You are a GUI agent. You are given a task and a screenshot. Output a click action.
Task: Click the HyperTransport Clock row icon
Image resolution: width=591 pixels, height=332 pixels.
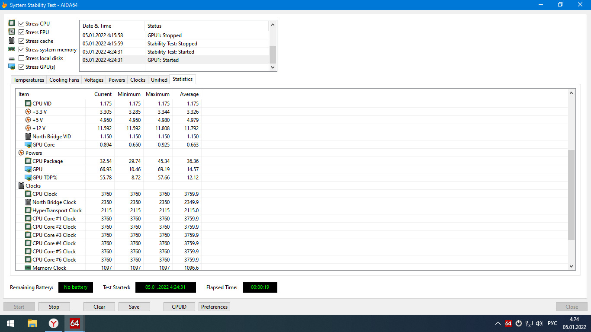pyautogui.click(x=28, y=210)
